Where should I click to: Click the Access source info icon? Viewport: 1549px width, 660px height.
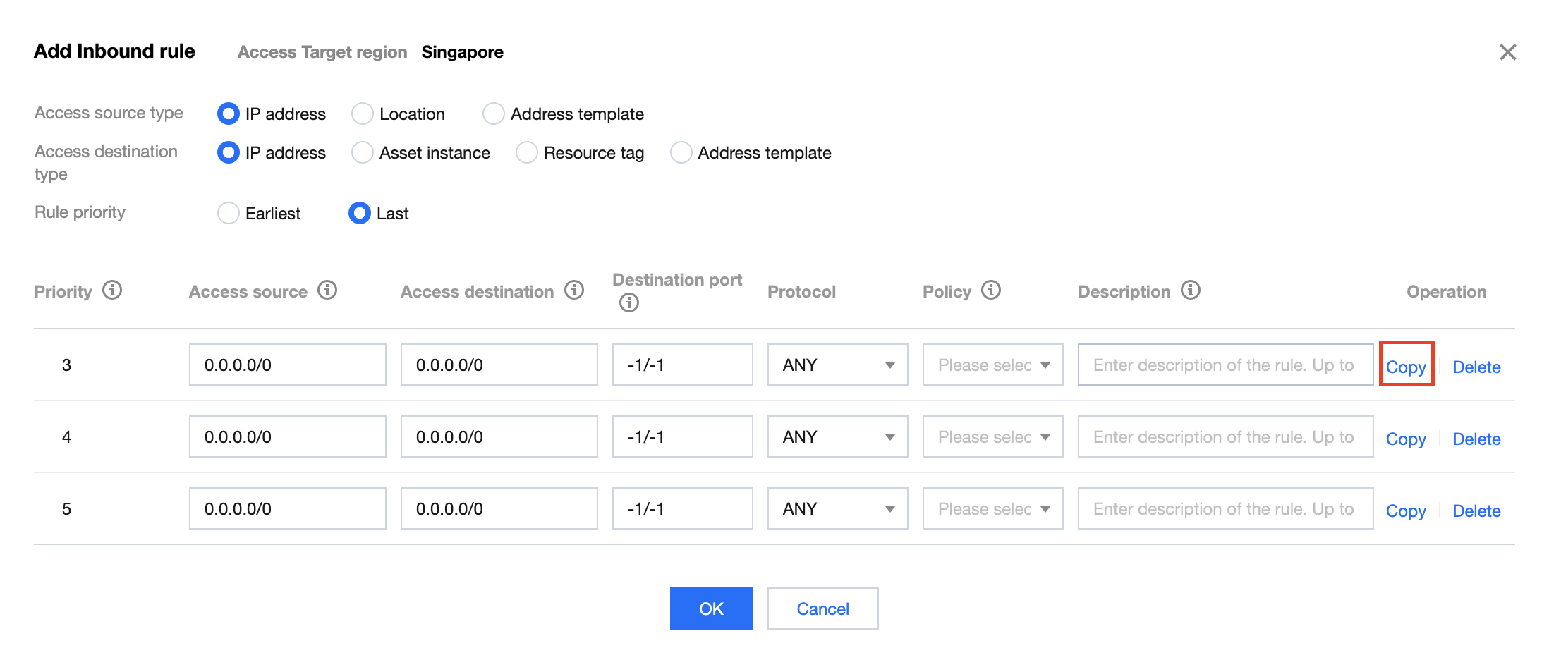[x=327, y=291]
